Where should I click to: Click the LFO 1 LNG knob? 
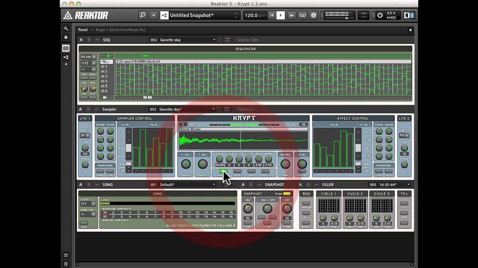click(85, 147)
